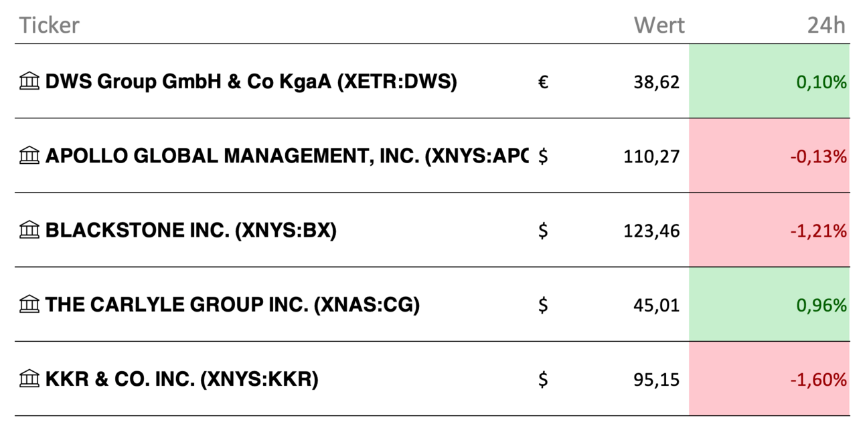The image size is (865, 430).
Task: Click the euro currency symbol in DWS row
Action: click(x=544, y=82)
